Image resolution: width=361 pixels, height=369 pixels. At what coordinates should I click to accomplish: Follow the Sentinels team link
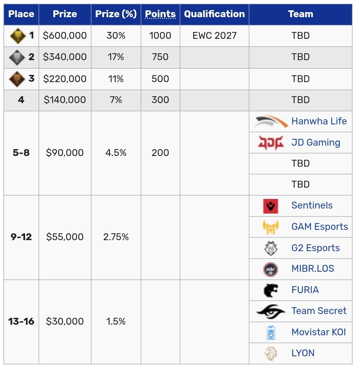[312, 205]
